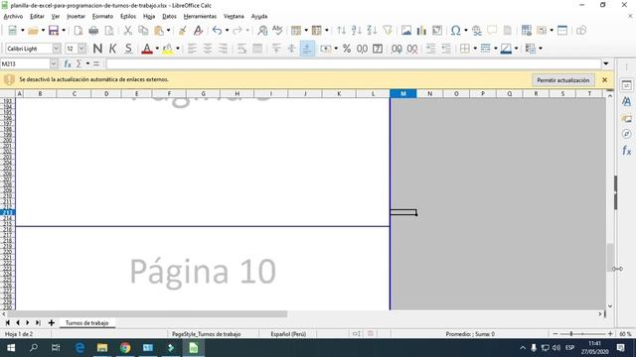
Task: Open the font size dropdown
Action: tap(81, 49)
